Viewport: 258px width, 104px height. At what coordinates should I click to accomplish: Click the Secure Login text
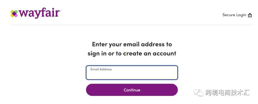coord(234,15)
